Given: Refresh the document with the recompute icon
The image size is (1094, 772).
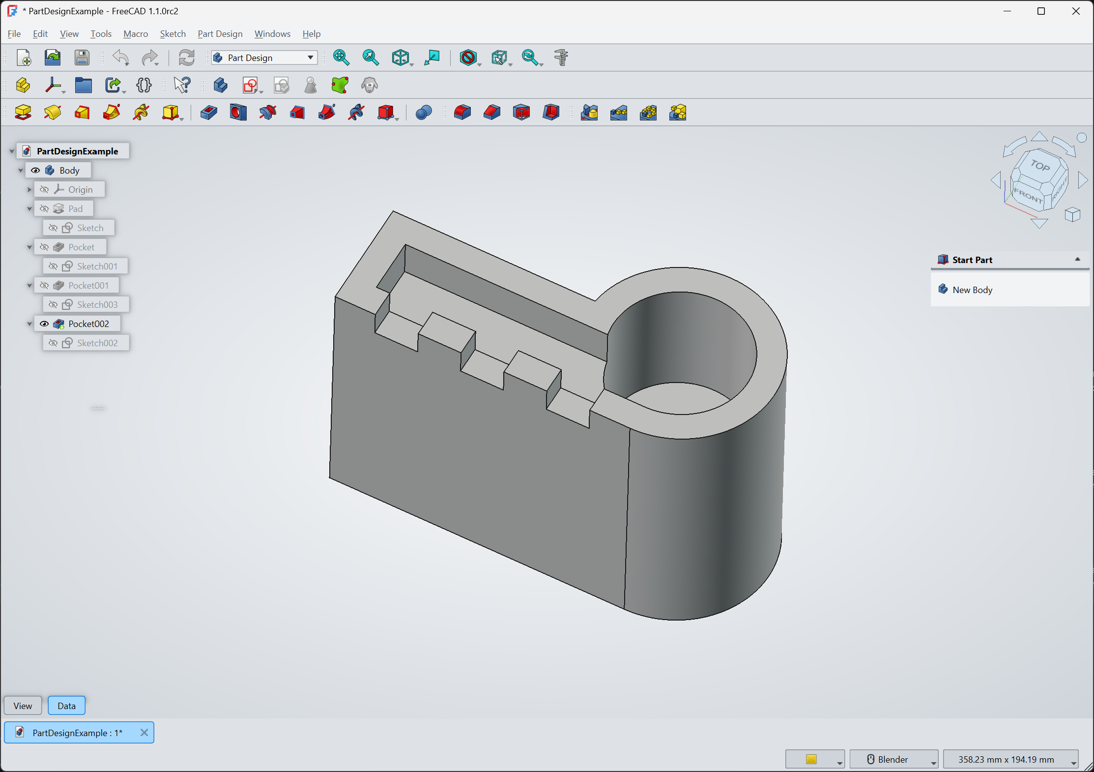Looking at the screenshot, I should click(x=186, y=58).
